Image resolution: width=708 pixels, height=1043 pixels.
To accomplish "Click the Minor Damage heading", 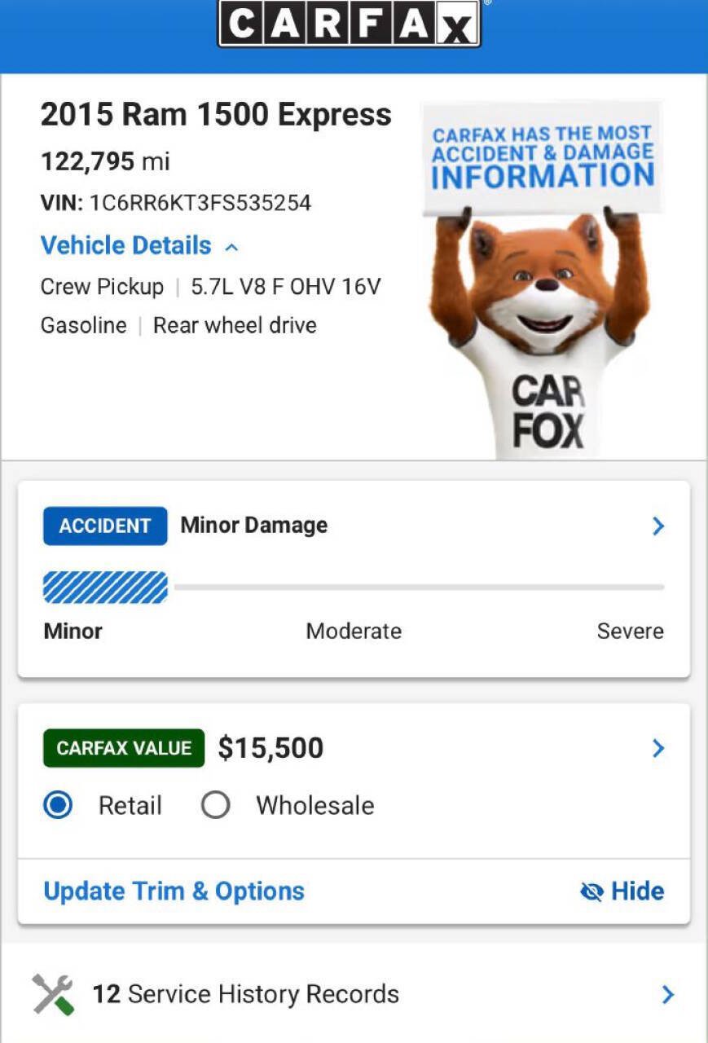I will pyautogui.click(x=254, y=526).
